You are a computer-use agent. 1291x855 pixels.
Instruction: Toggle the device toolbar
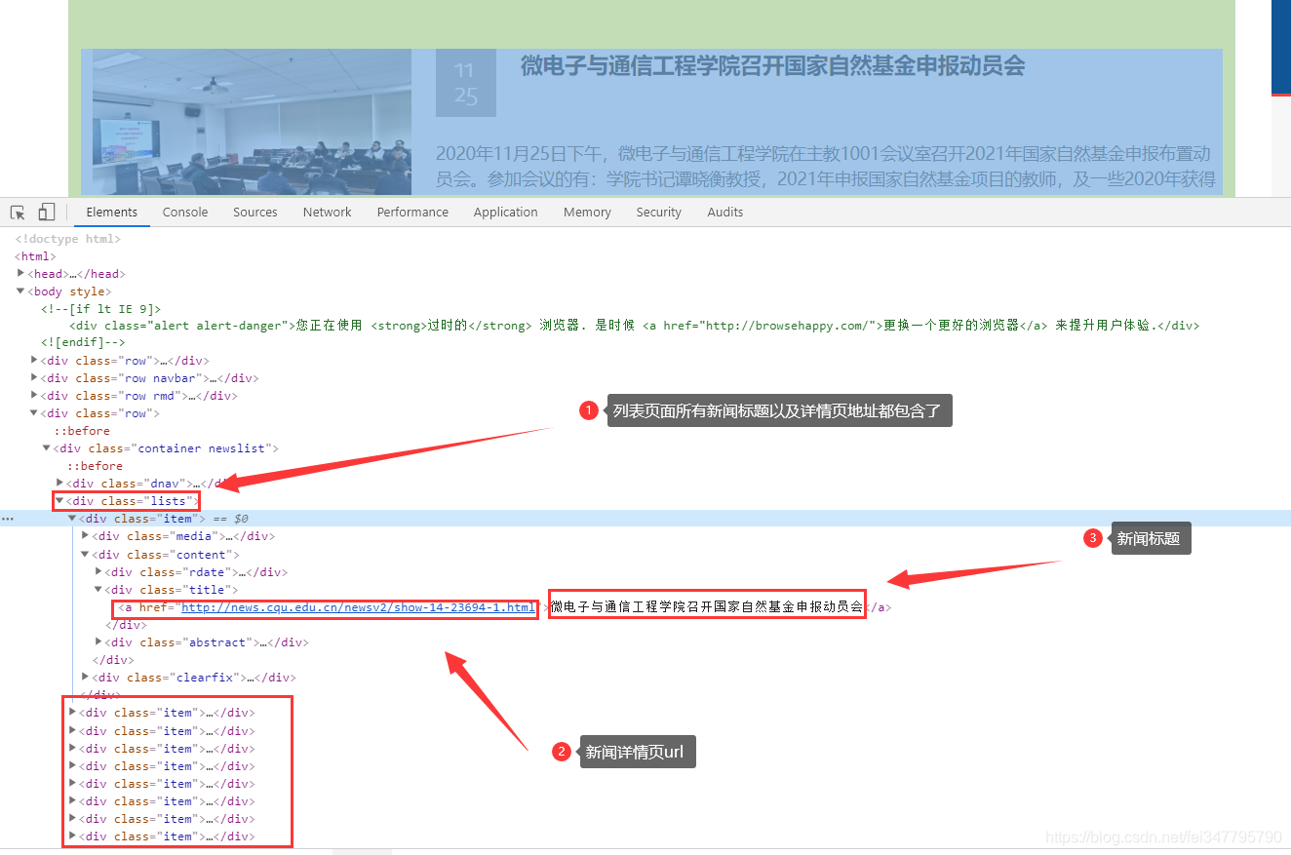(x=47, y=212)
